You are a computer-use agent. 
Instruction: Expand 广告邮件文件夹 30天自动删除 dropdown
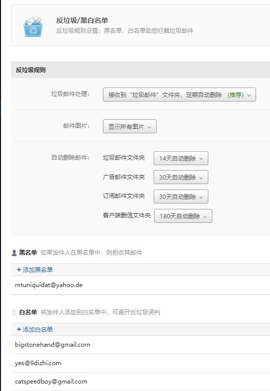[x=181, y=177]
